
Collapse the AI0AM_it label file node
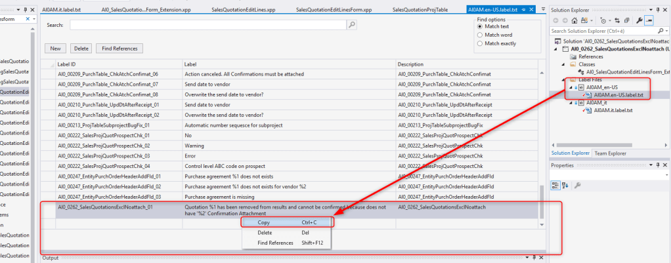point(570,102)
